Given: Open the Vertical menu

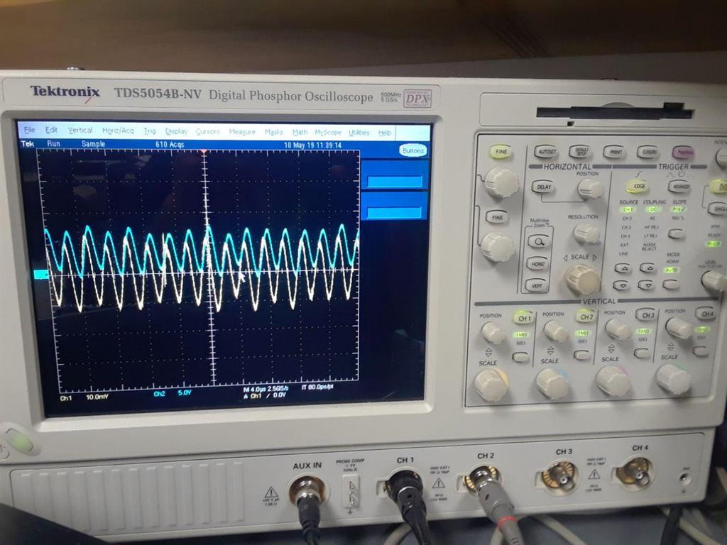Looking at the screenshot, I should click(80, 131).
